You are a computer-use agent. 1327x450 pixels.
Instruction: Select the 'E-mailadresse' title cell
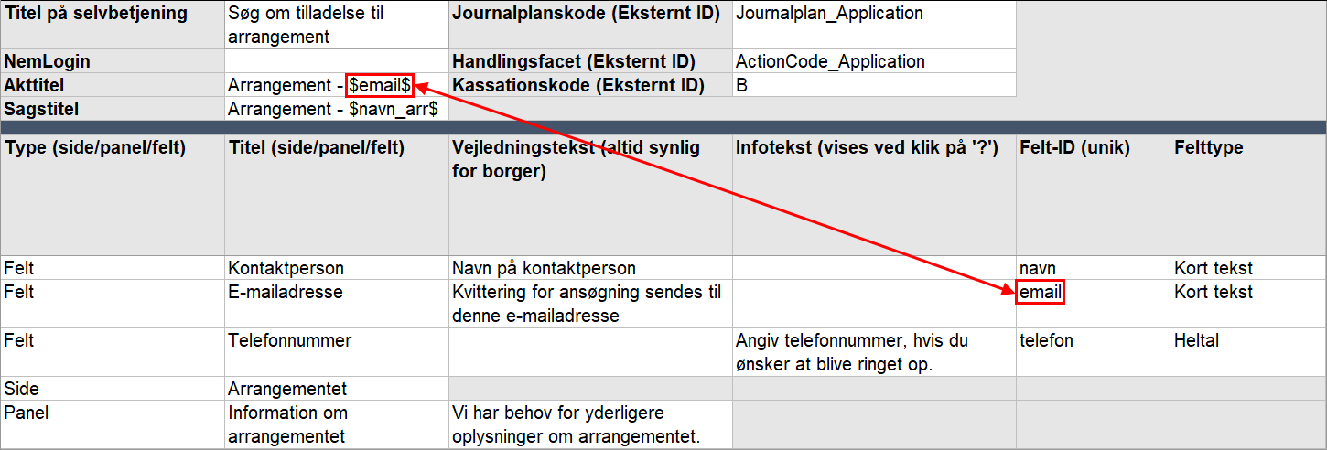[x=336, y=304]
